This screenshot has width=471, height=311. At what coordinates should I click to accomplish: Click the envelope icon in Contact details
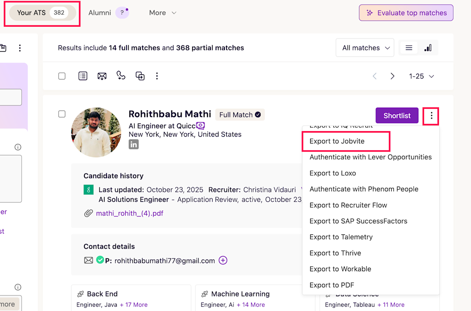tap(88, 260)
